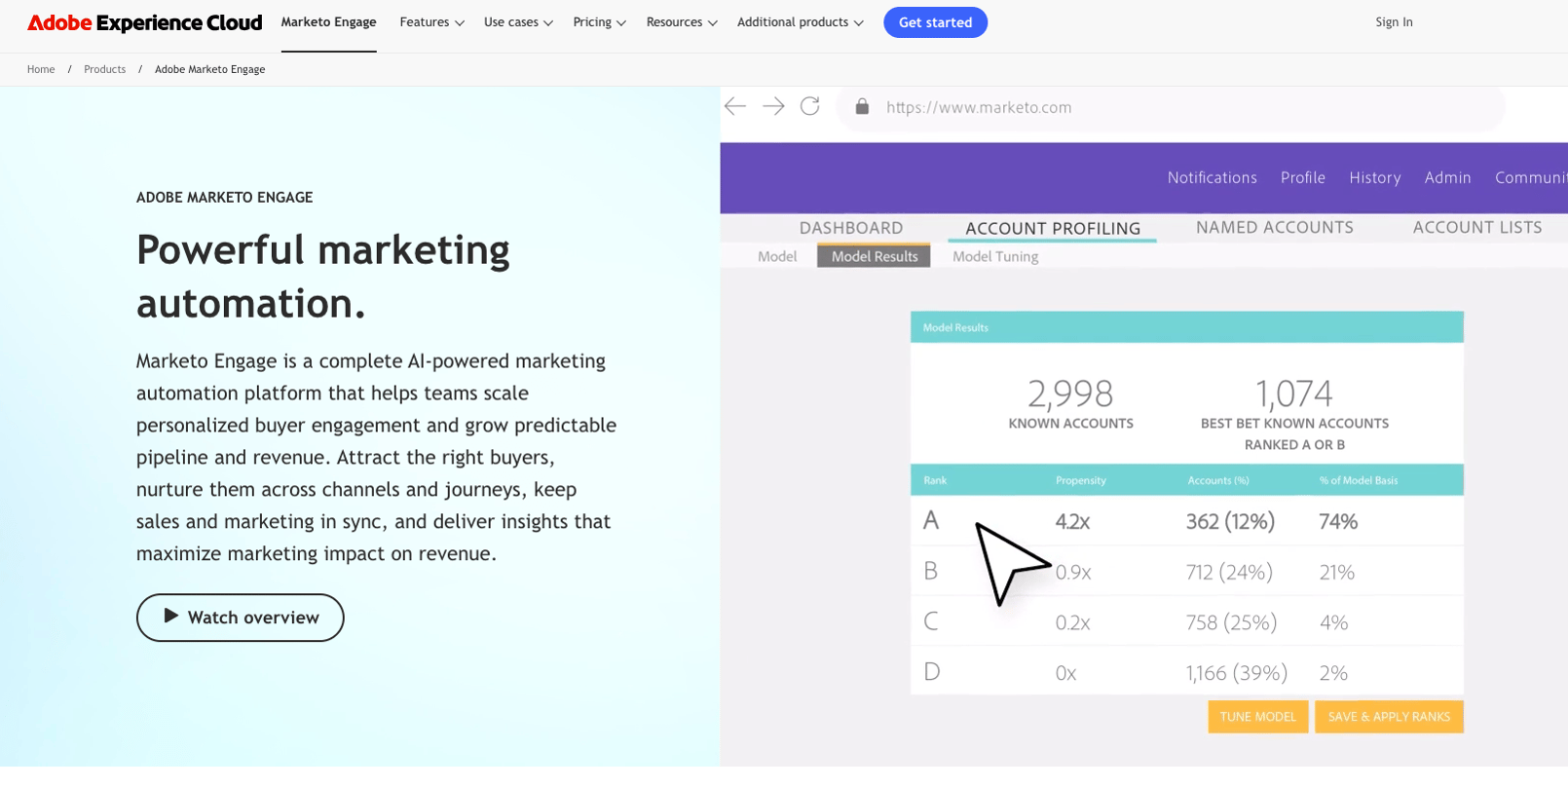Expand the Resources dropdown

[x=682, y=22]
